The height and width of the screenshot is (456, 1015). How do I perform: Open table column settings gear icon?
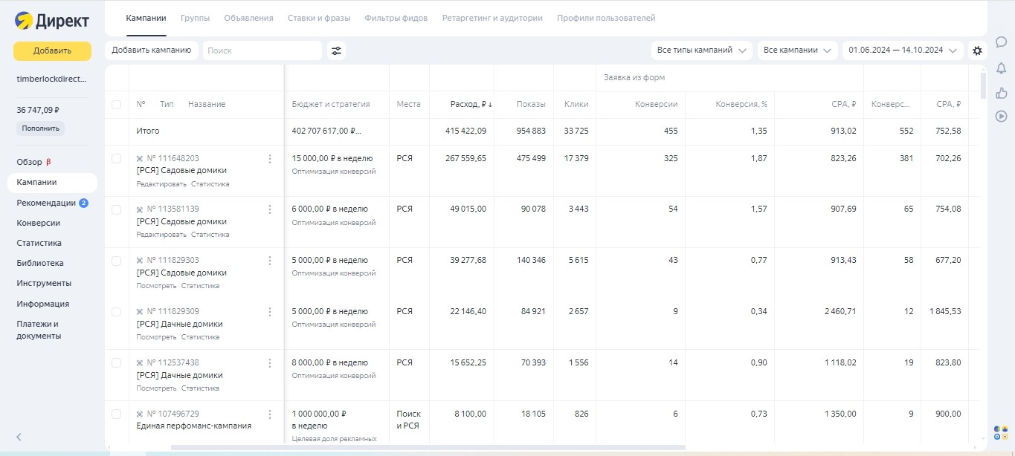tap(977, 51)
